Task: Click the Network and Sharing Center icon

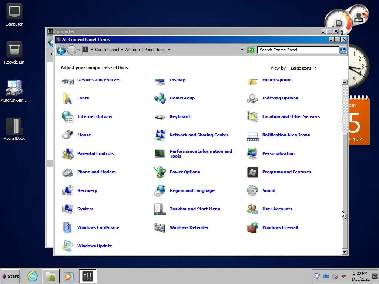Action: (160, 135)
